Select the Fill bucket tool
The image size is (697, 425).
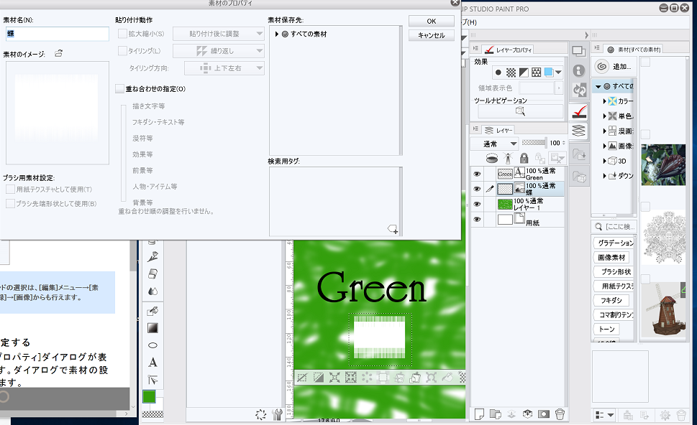click(152, 311)
